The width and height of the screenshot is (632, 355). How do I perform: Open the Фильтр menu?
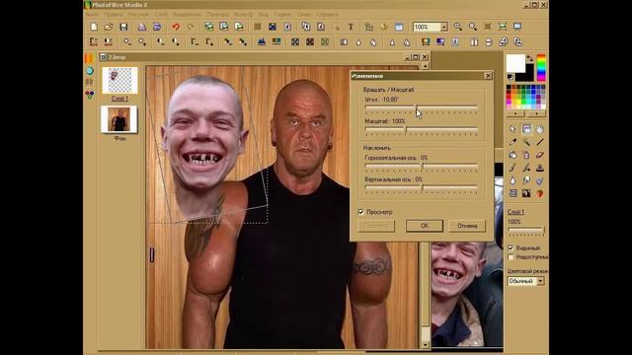point(244,14)
